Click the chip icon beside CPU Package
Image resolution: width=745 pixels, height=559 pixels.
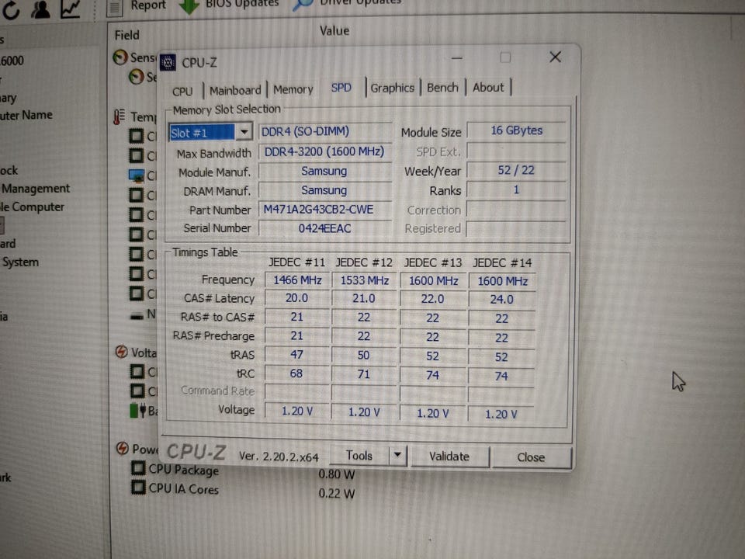(x=138, y=468)
